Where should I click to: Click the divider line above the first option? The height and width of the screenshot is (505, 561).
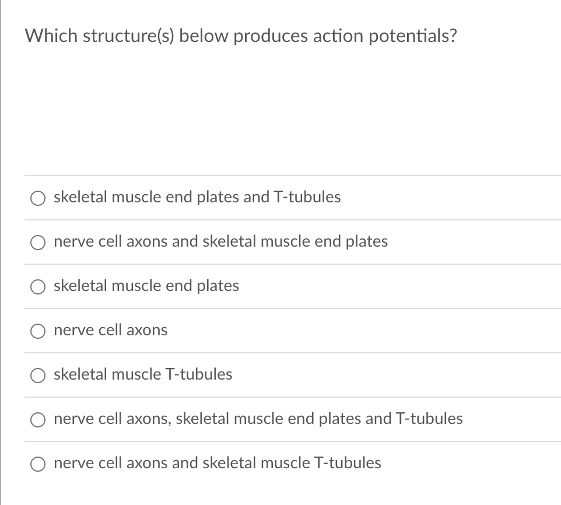point(292,176)
